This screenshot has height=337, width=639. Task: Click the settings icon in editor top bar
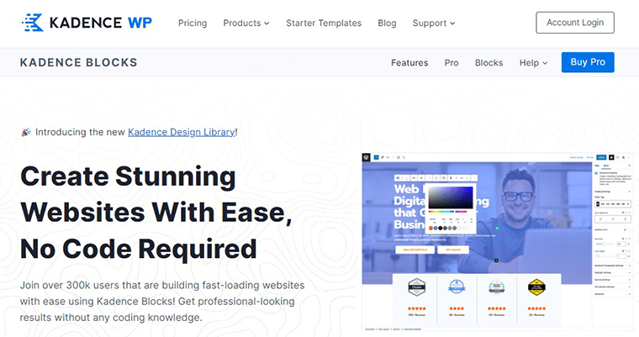[x=612, y=157]
